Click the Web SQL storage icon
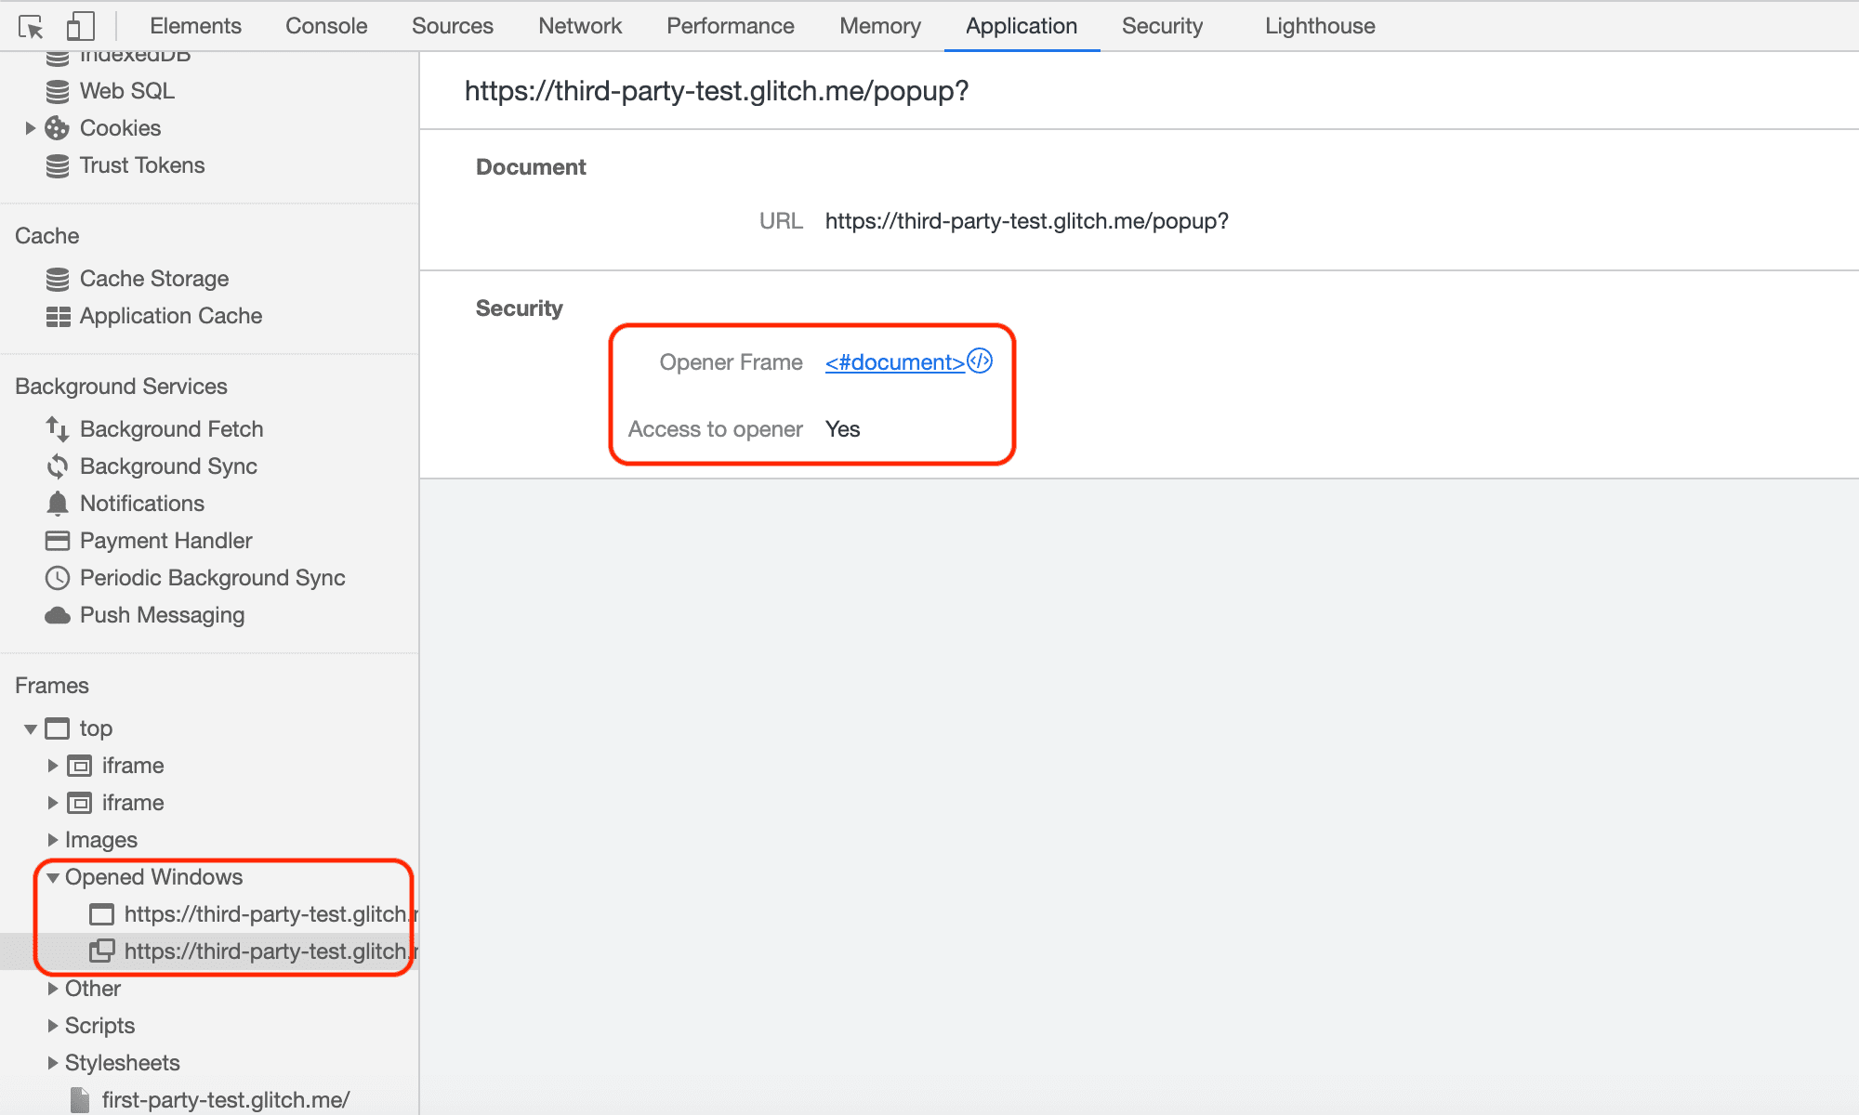Image resolution: width=1859 pixels, height=1115 pixels. coord(59,90)
